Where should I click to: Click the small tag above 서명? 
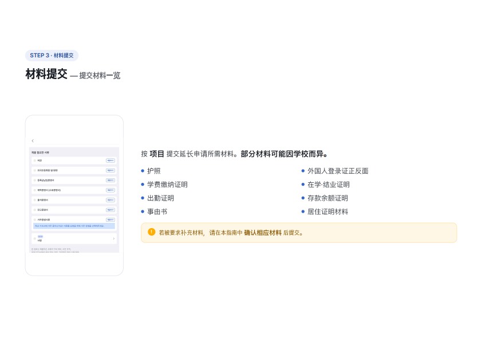coord(40,236)
